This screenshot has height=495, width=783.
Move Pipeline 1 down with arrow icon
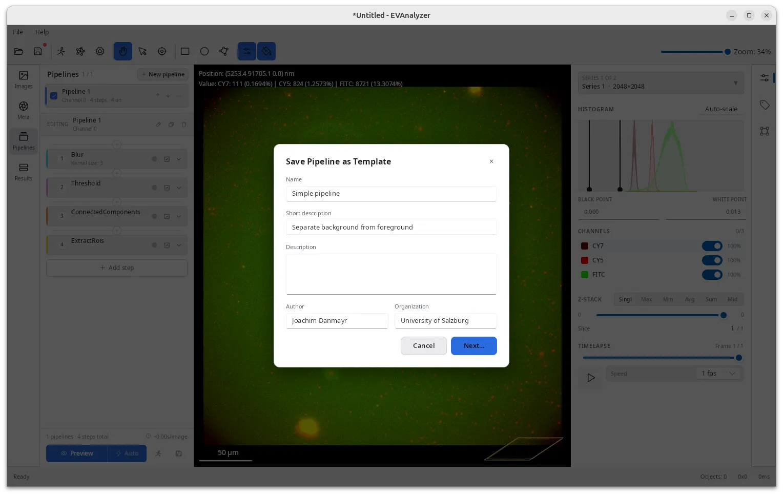point(168,95)
